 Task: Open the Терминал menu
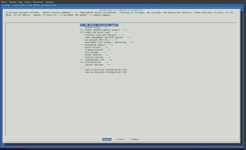click(x=38, y=2)
